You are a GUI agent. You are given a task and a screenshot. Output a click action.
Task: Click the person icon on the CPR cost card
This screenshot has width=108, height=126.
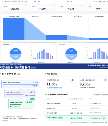[x=73, y=80]
